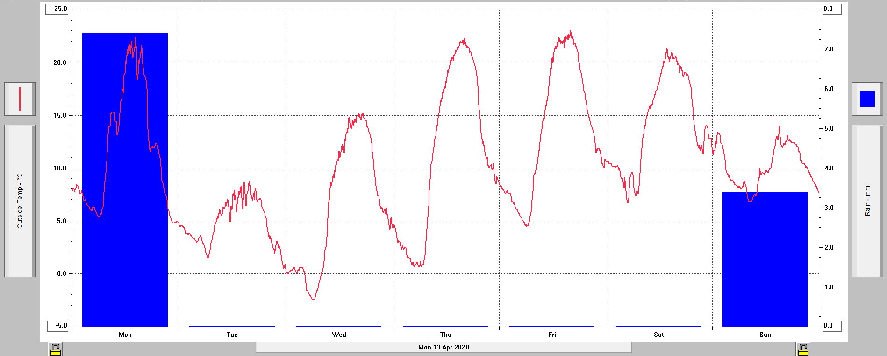The image size is (887, 356).
Task: Click the Tue day label
Action: 232,335
